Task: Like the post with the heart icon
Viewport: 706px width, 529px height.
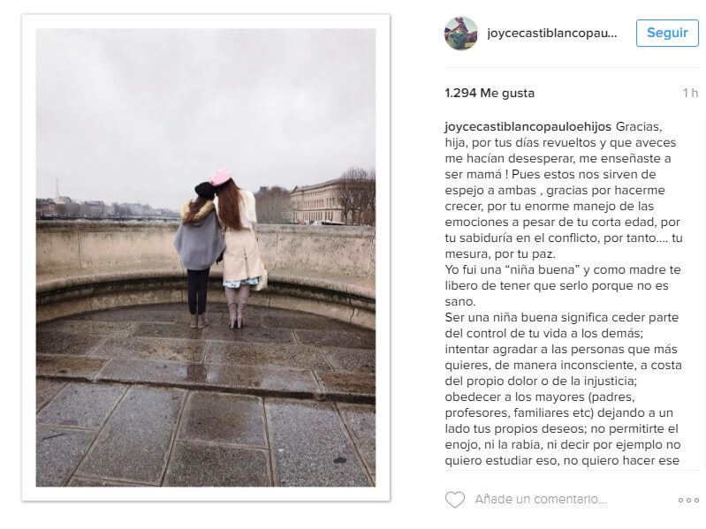Action: 455,499
